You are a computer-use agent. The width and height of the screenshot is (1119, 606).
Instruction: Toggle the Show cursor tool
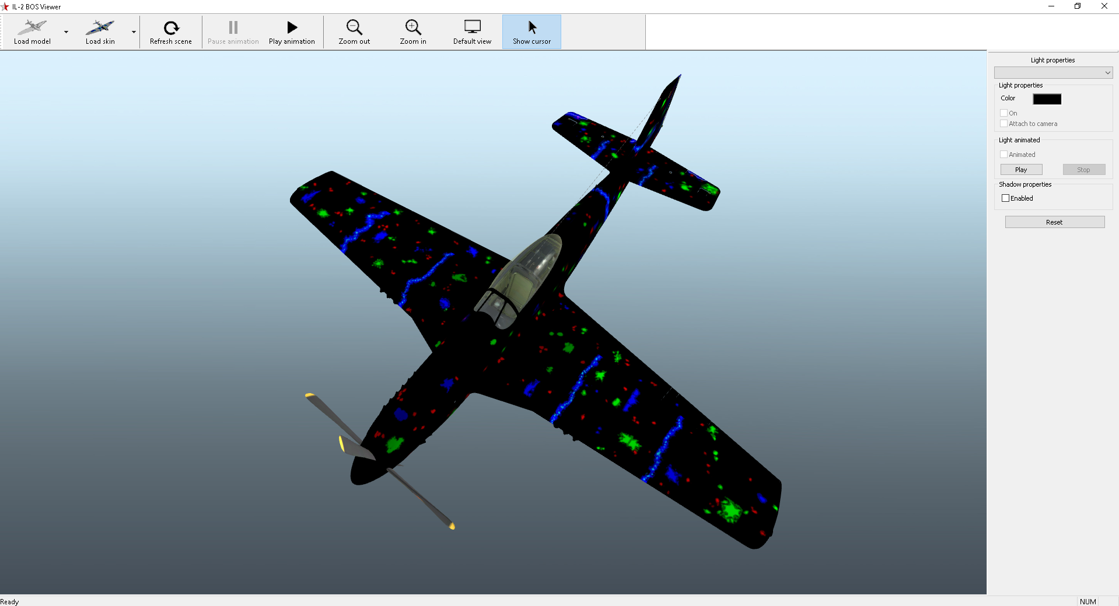coord(531,31)
